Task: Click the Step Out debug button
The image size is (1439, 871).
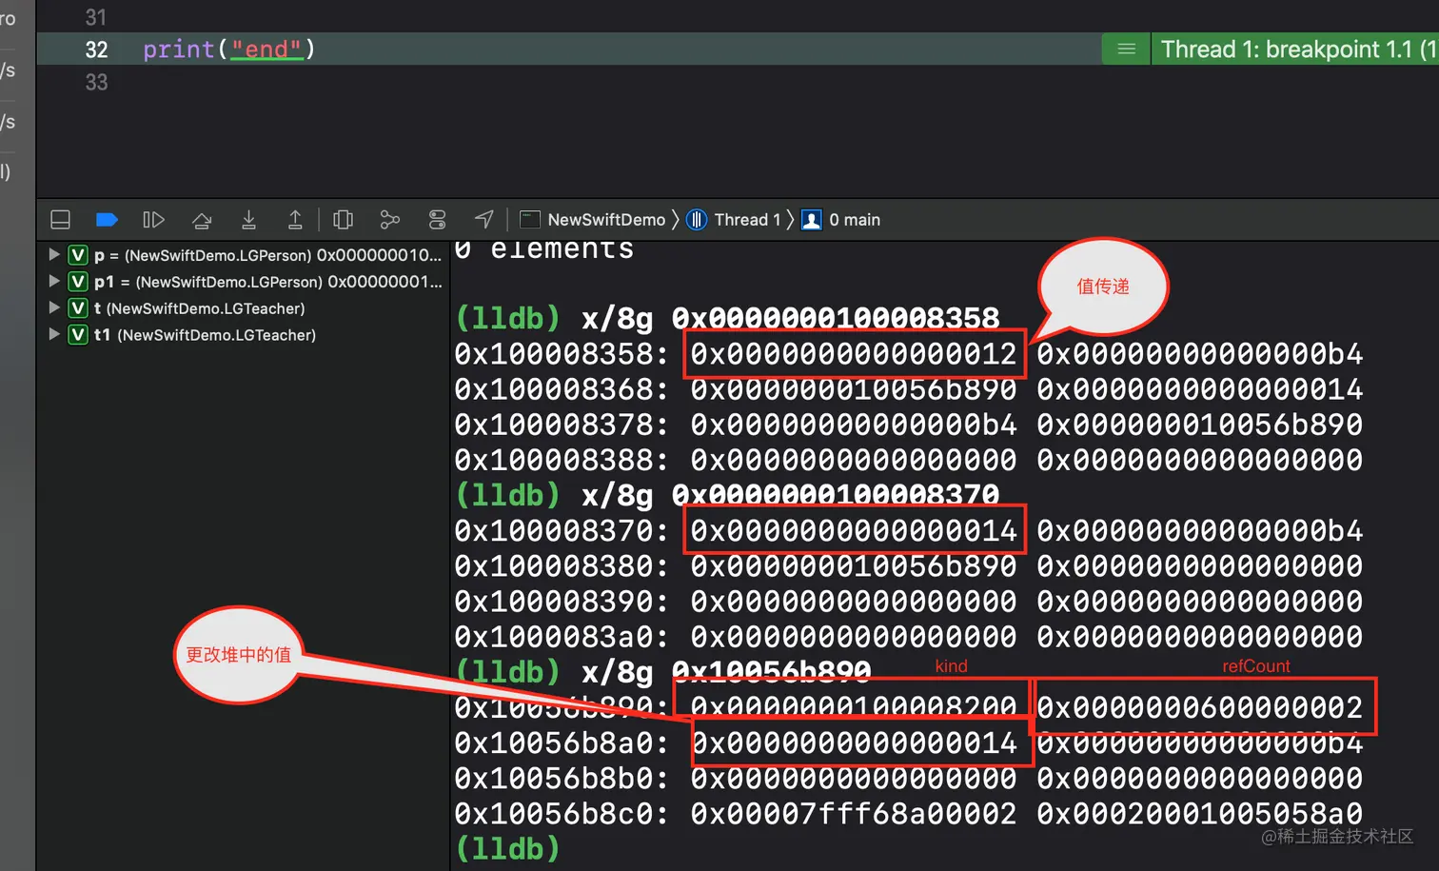Action: coord(295,220)
